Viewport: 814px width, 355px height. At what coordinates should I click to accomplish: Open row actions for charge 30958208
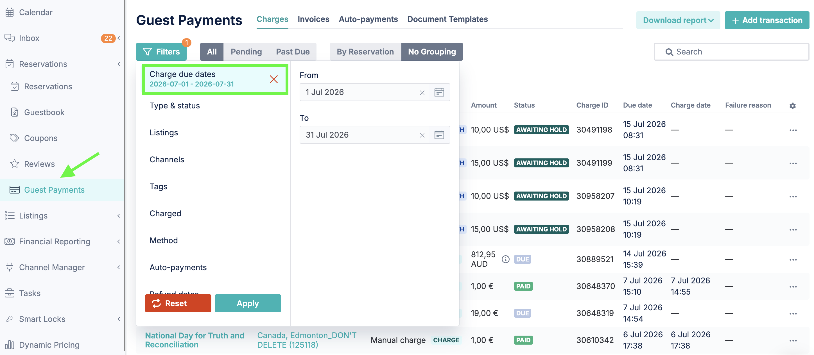(x=793, y=230)
